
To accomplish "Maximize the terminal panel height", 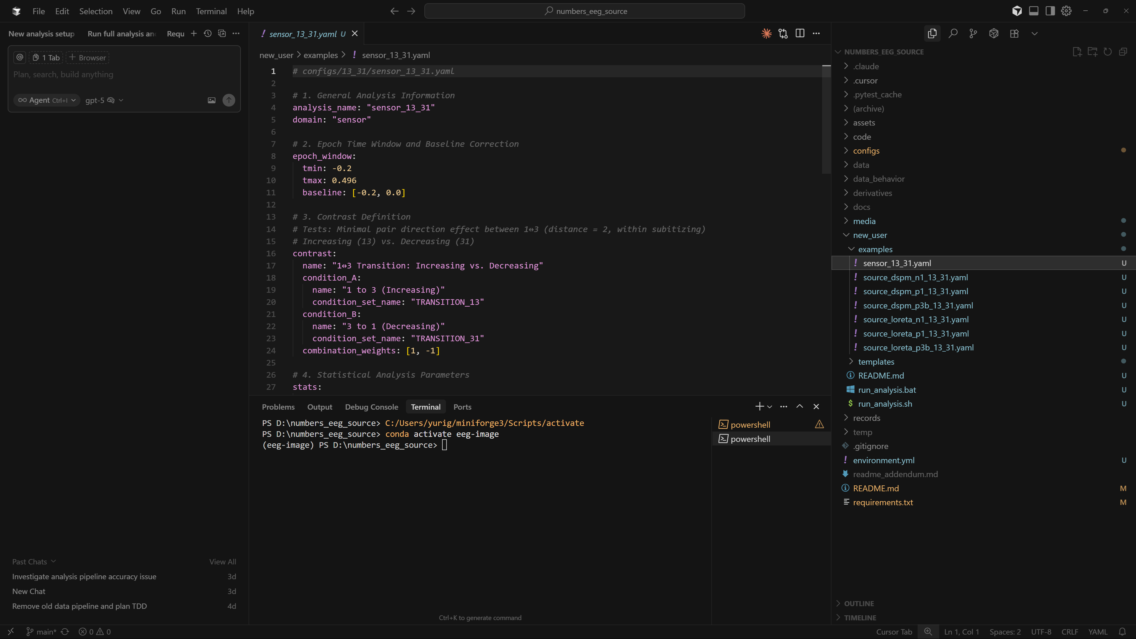I will 799,406.
